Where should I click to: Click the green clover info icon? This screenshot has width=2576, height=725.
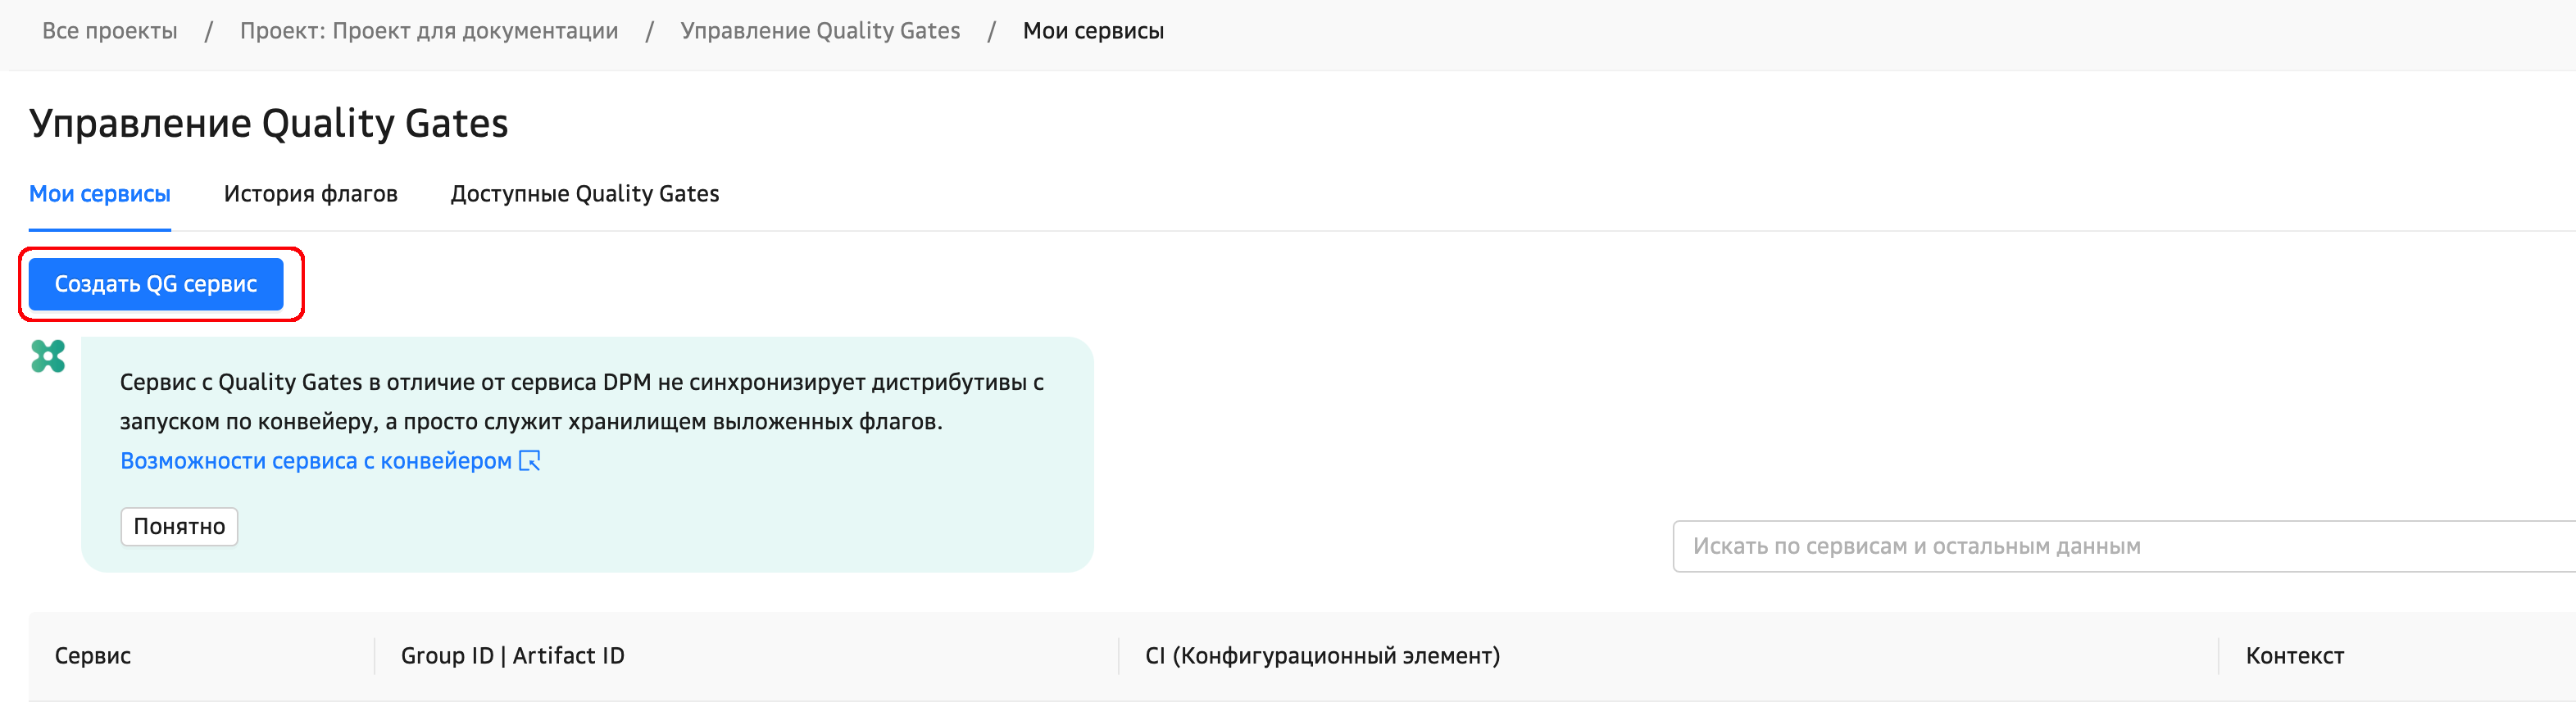coord(48,356)
